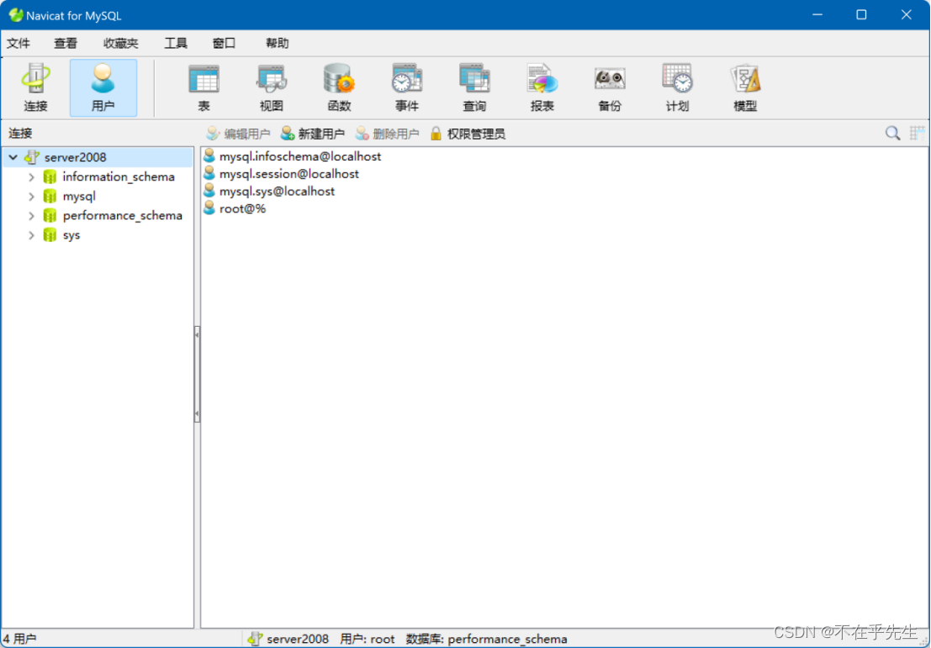
Task: Open the 模型 (Model) tool
Action: 744,87
